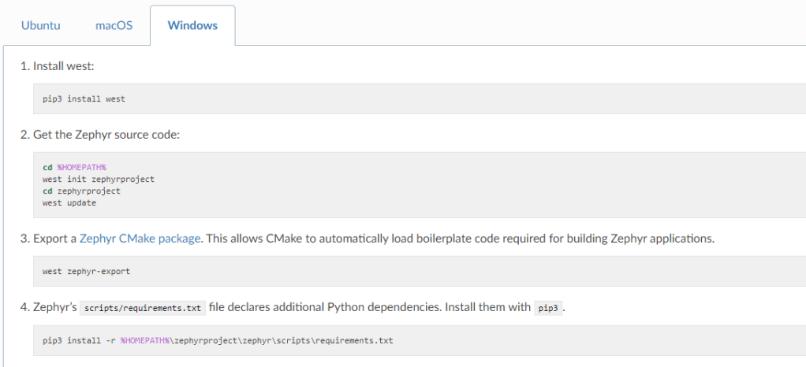Click the 'cd %HOMEPATH%' command line
Screen dimensions: 806x367
pyautogui.click(x=74, y=168)
